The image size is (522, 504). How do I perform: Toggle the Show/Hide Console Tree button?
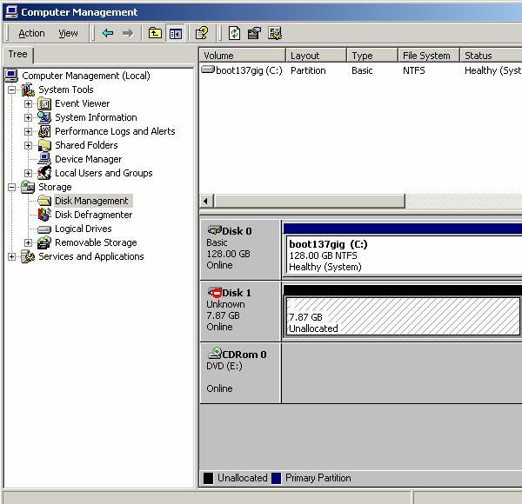click(176, 33)
